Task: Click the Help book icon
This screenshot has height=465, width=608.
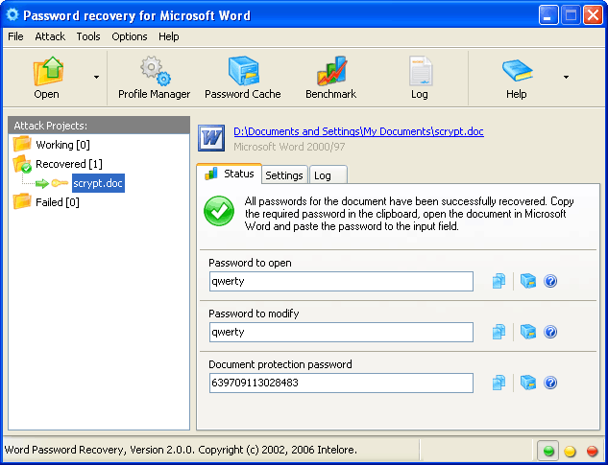Action: tap(516, 78)
